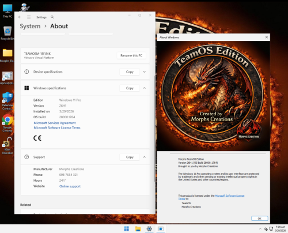Show hidden system tray icons
This screenshot has width=288, height=233.
260,229
